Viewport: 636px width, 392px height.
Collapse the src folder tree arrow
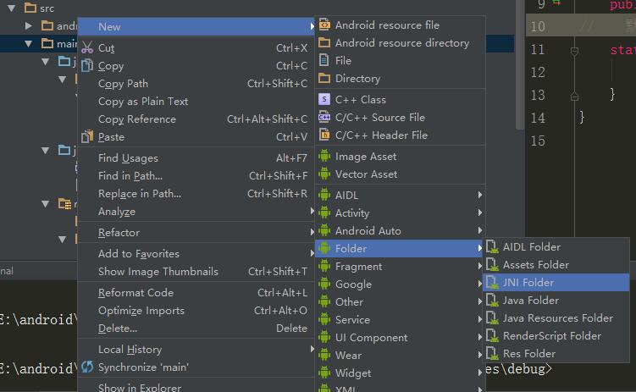pyautogui.click(x=11, y=8)
